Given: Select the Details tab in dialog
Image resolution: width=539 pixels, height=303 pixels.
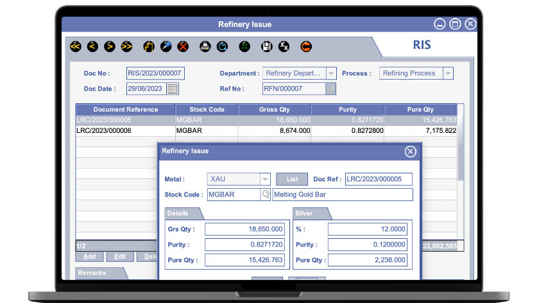Looking at the screenshot, I should (x=180, y=213).
